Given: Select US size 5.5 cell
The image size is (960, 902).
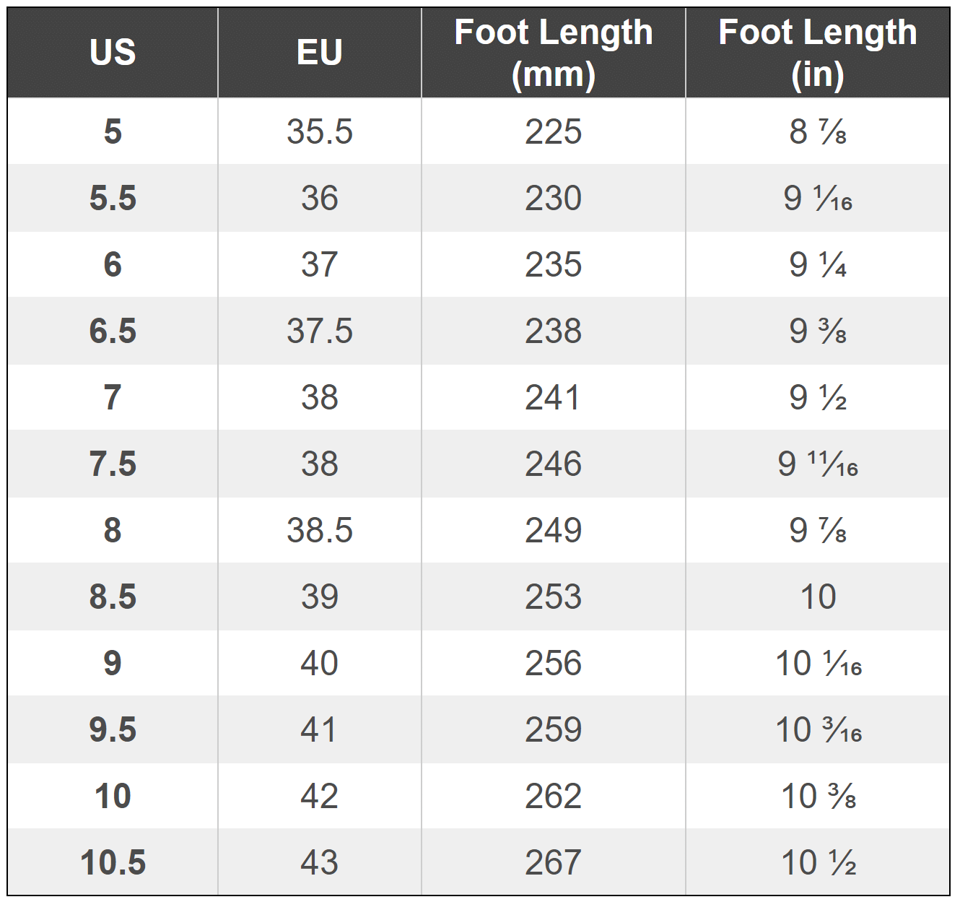Looking at the screenshot, I should pos(113,198).
